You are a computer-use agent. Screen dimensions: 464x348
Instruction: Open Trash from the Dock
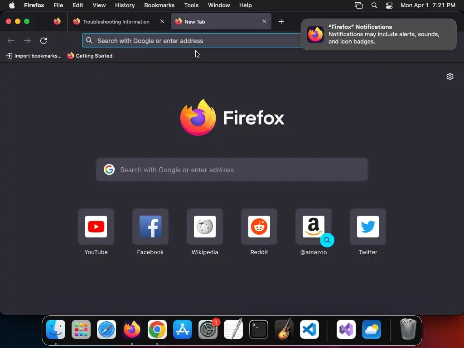(408, 329)
